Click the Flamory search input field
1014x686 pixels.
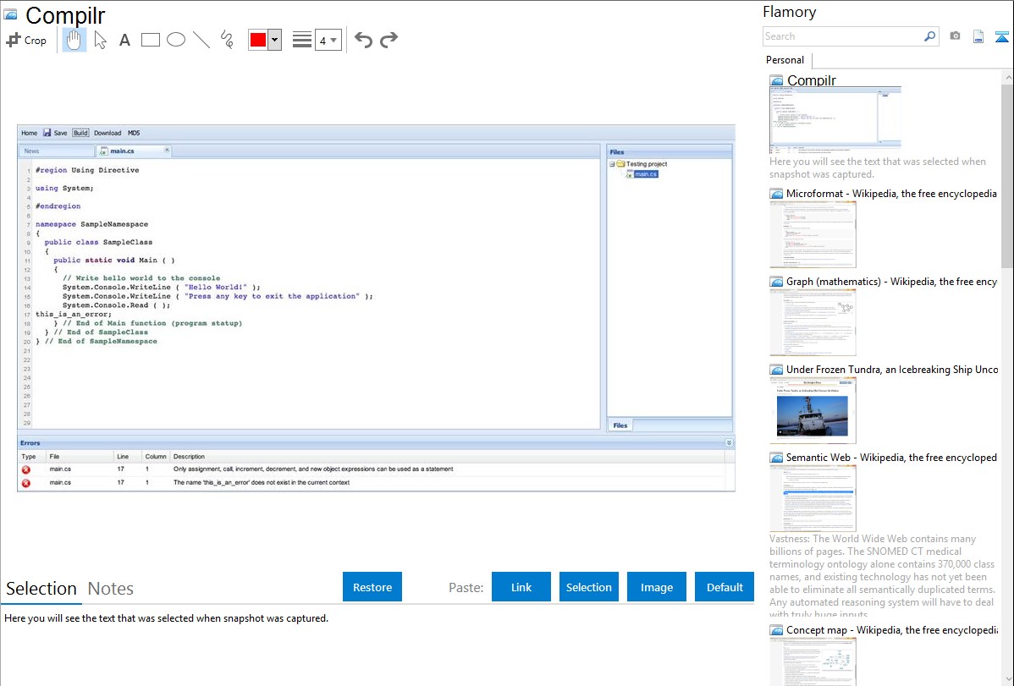(842, 36)
